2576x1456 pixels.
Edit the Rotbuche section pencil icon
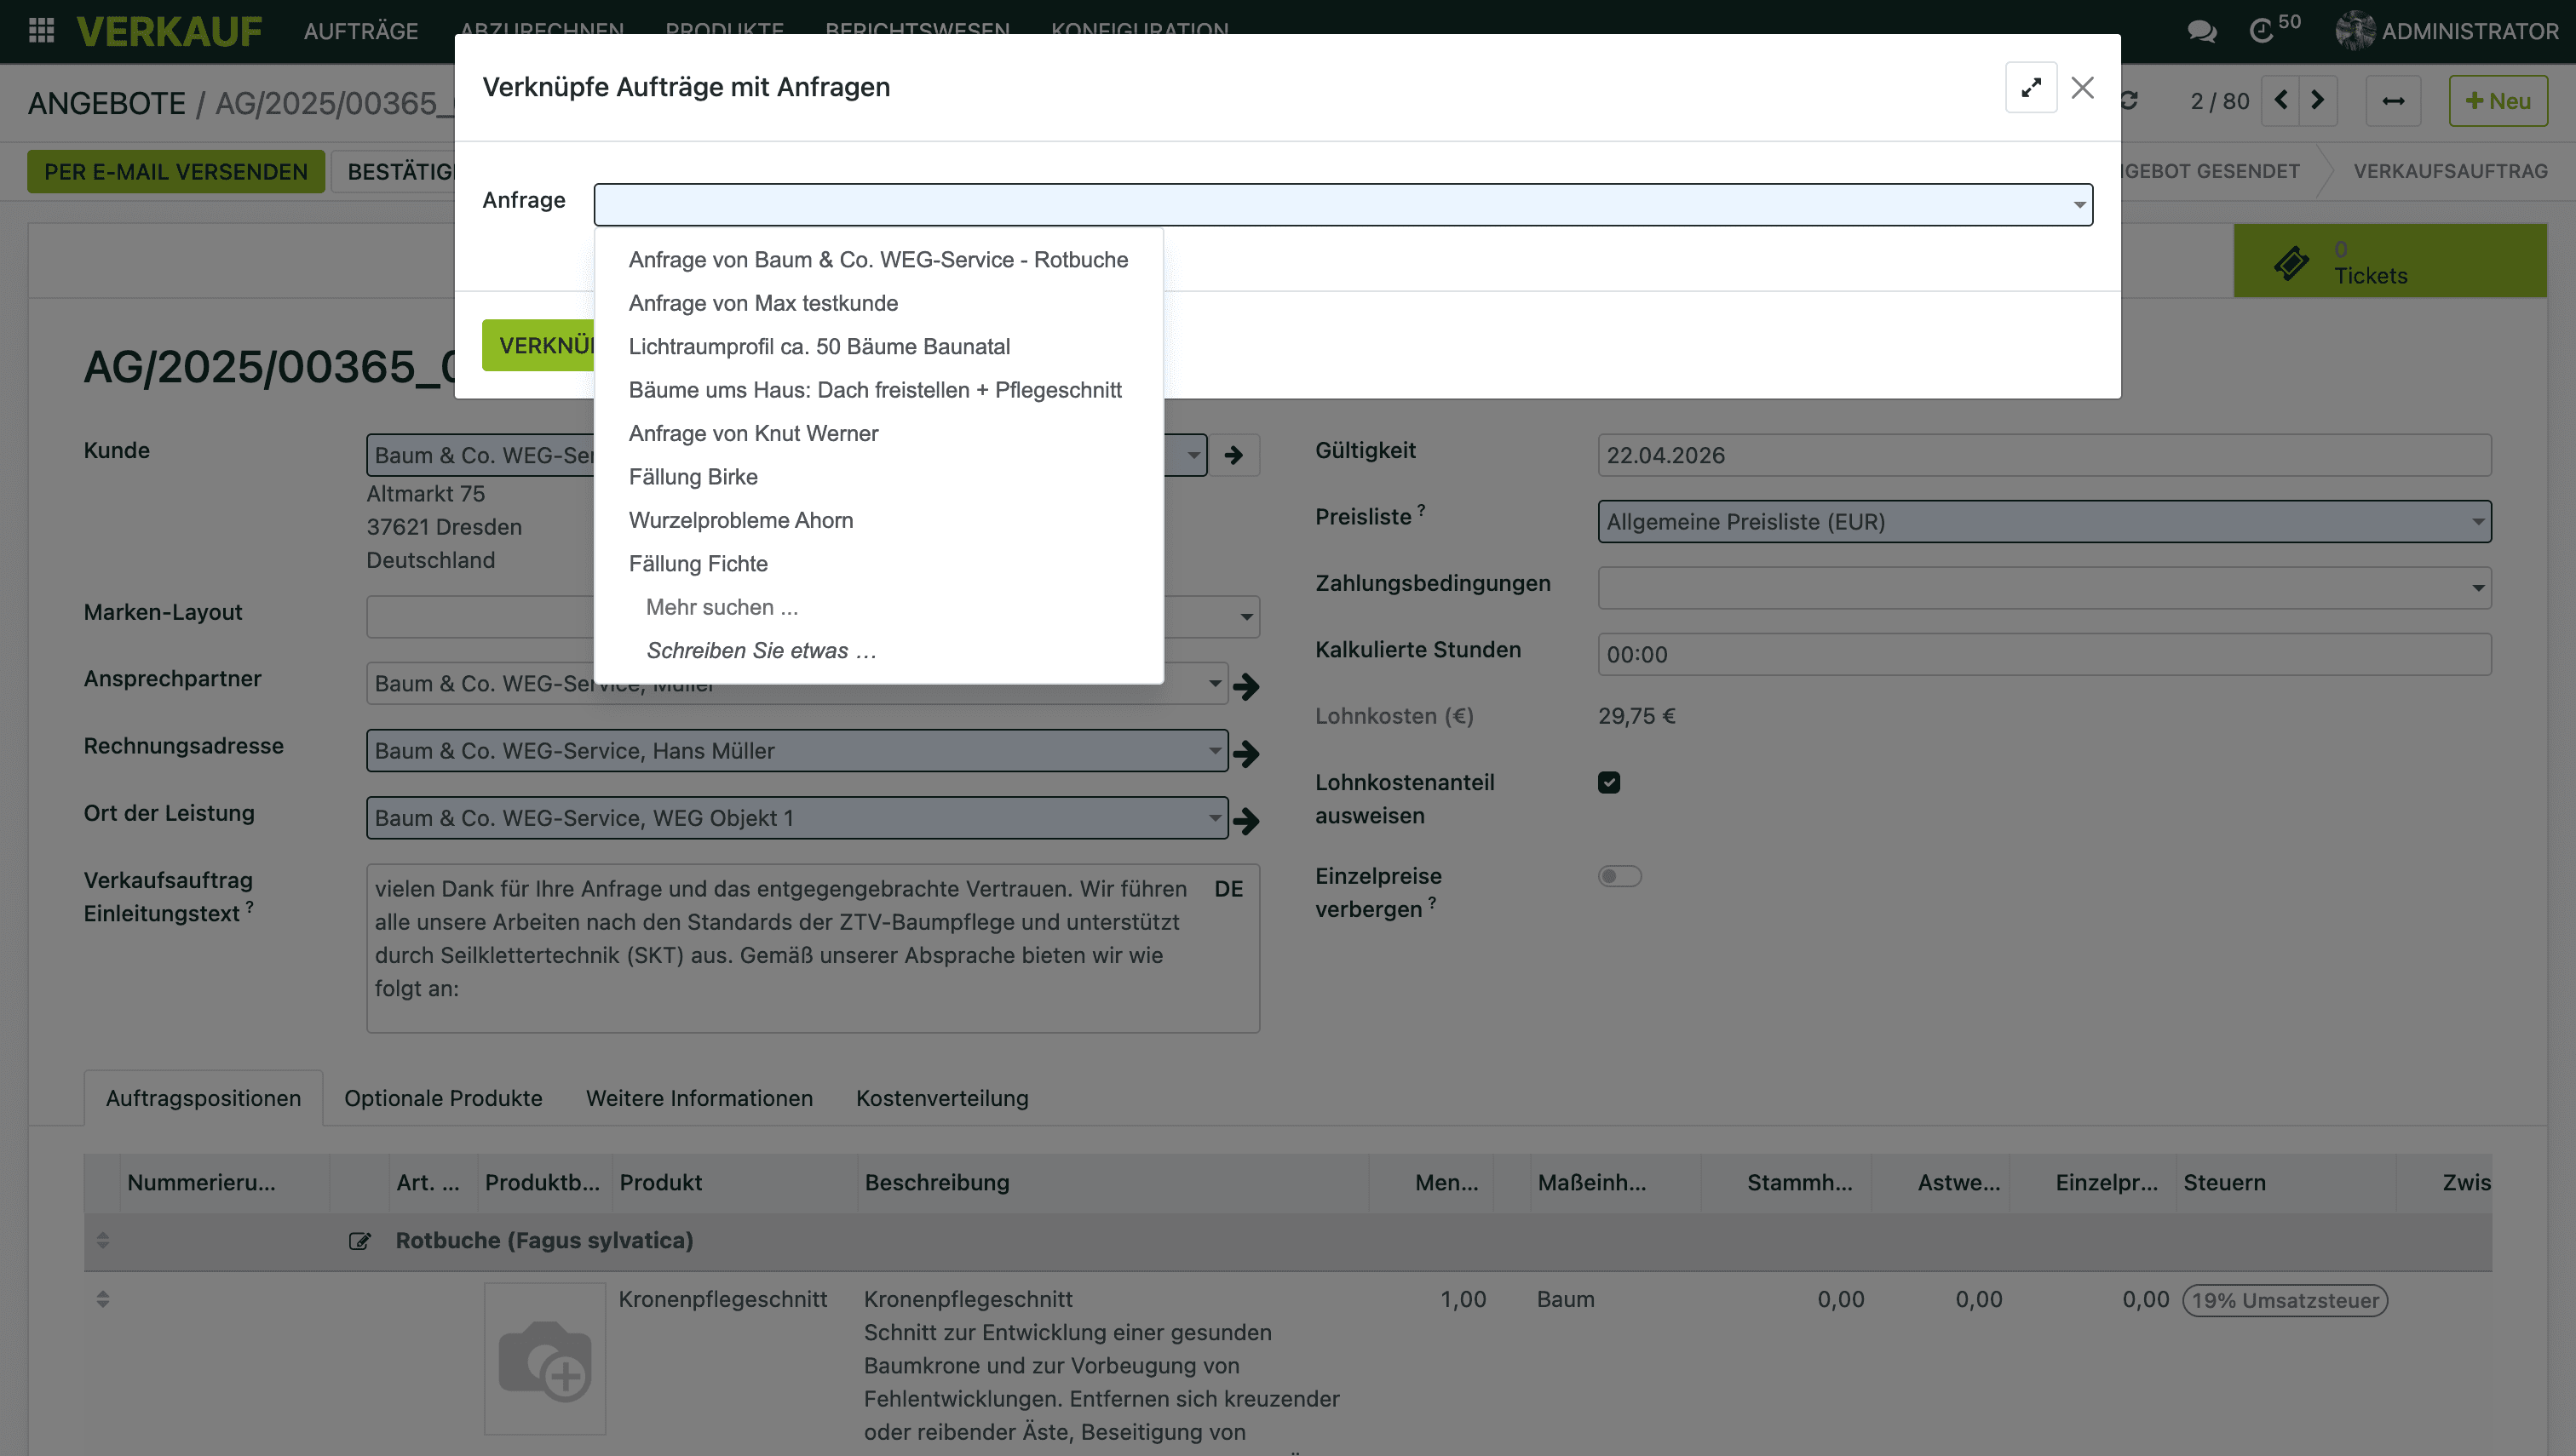(x=359, y=1241)
